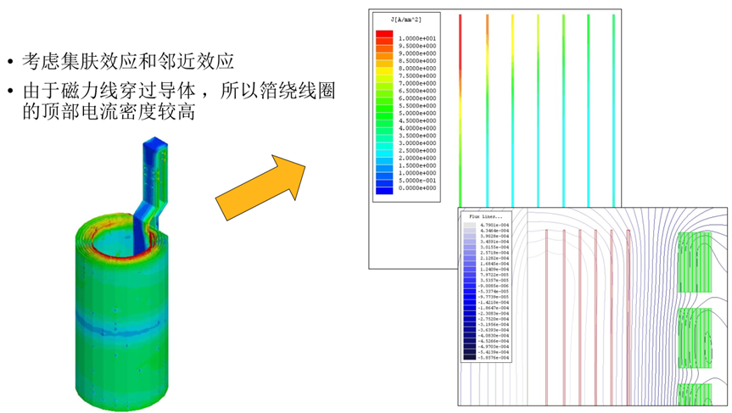732x413 pixels.
Task: Click the legend value 7.5000e+000
Action: coord(417,76)
